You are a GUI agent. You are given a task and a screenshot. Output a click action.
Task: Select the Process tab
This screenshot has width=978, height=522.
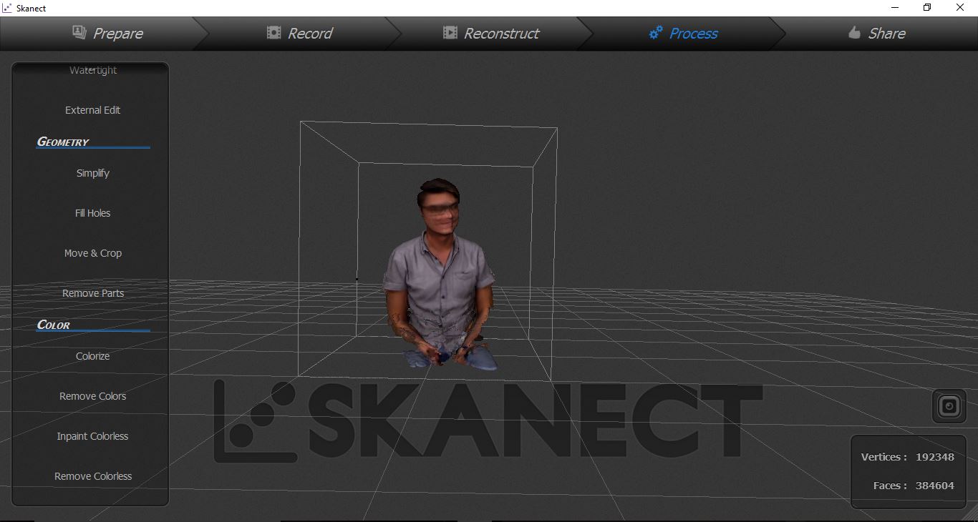[683, 33]
